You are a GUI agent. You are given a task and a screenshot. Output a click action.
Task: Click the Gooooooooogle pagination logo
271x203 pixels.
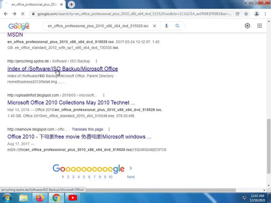88,168
